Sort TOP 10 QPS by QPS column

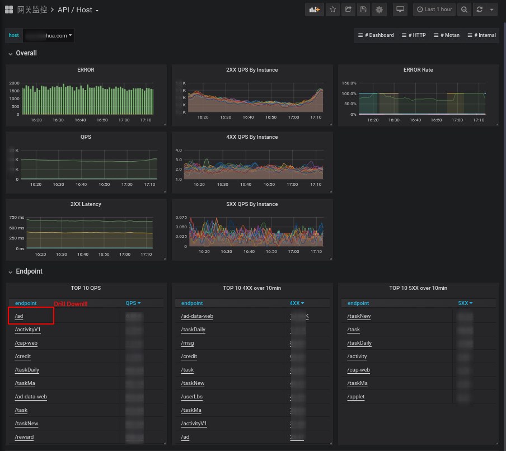[x=133, y=303]
